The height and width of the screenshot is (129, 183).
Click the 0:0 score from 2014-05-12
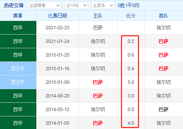131,109
